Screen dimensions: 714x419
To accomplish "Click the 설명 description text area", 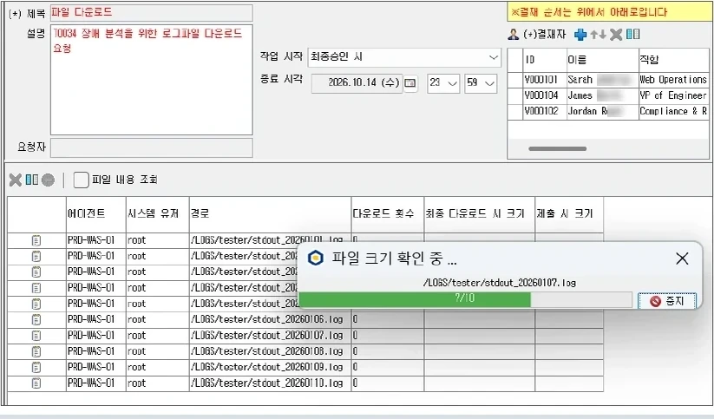I will [151, 80].
